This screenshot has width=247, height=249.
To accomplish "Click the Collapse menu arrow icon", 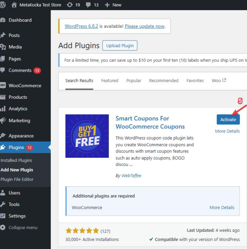I will 3,228.
